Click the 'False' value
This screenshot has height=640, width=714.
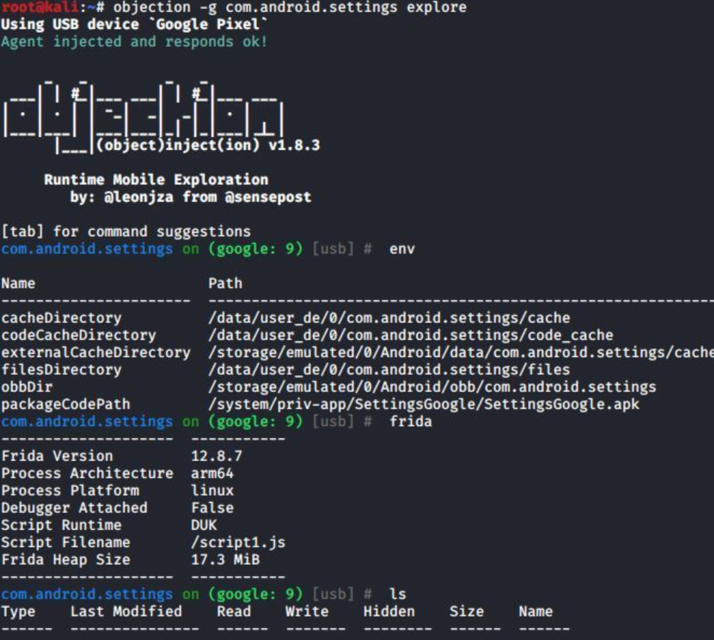click(212, 508)
